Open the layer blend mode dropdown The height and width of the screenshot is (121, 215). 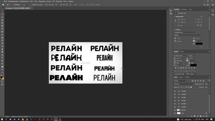[x=184, y=84]
